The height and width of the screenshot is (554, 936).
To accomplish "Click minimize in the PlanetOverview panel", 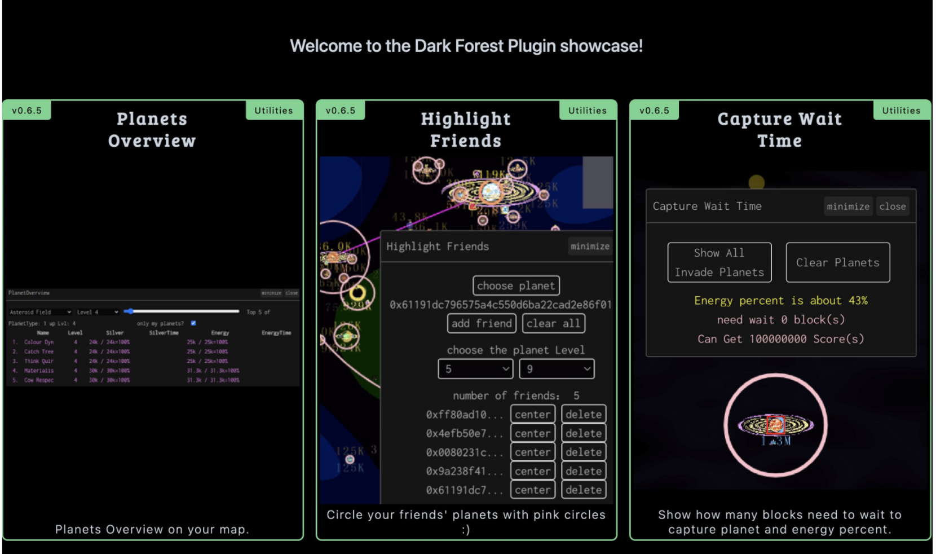I will (x=271, y=293).
